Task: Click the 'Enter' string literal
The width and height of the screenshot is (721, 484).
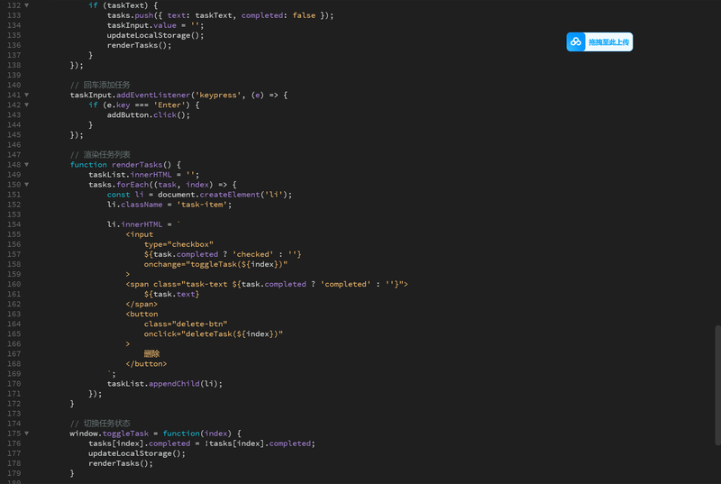Action: 171,105
